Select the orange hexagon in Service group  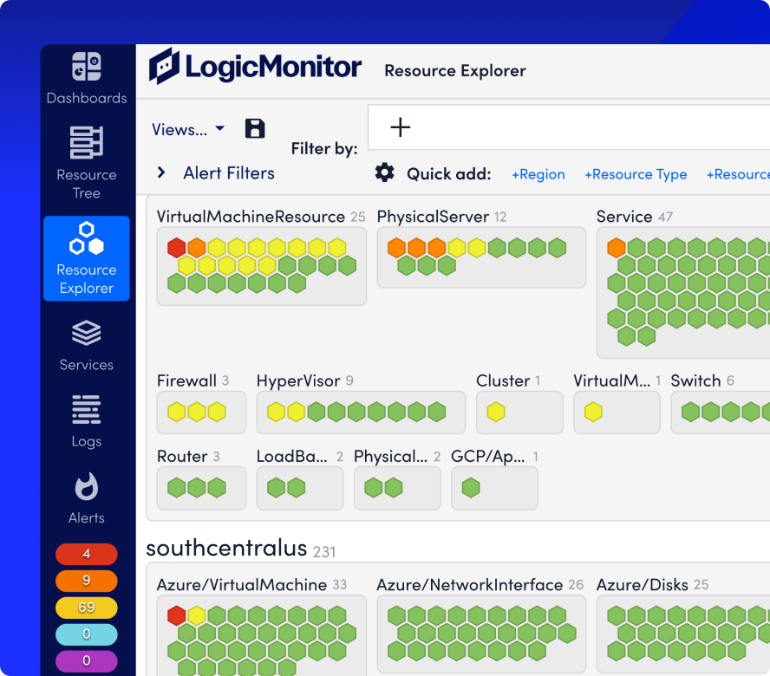point(617,248)
